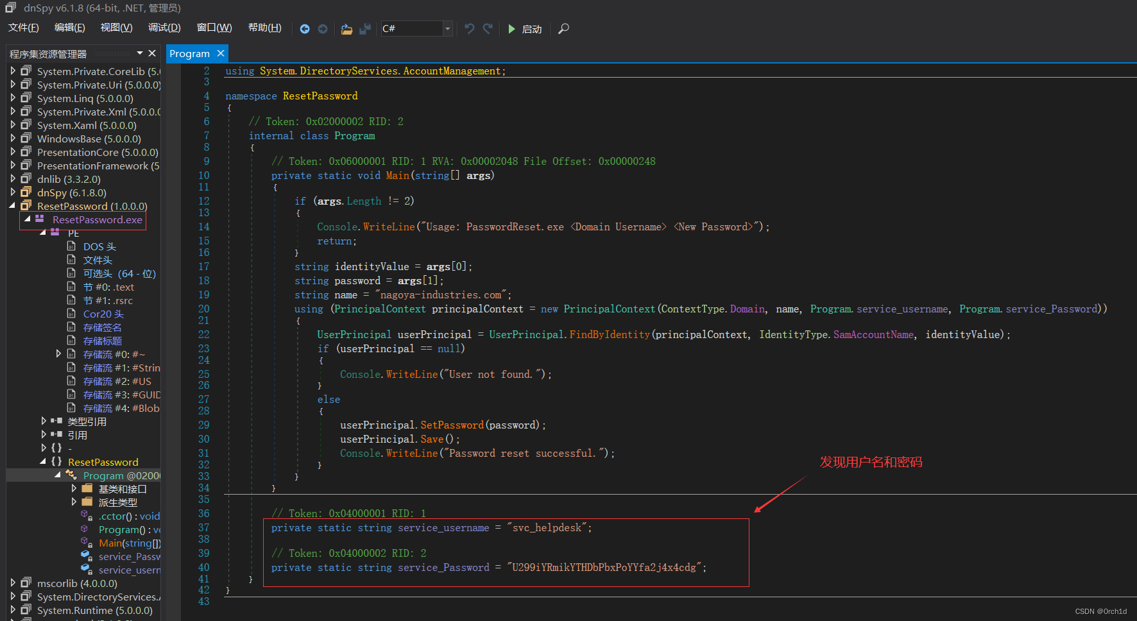Viewport: 1137px width, 621px height.
Task: Close the assembly explorer panel
Action: 152,53
